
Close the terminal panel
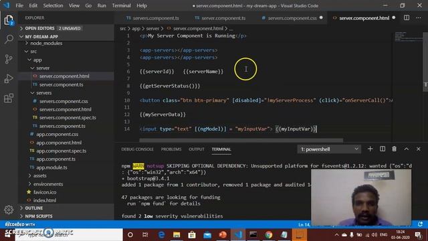tap(419, 149)
